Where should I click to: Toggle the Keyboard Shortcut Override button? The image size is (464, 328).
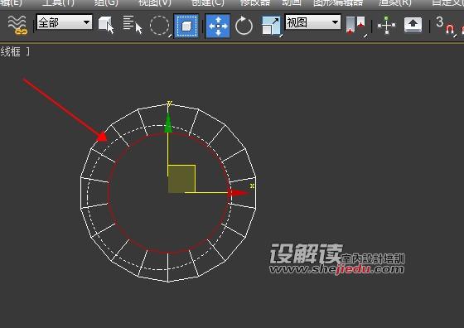413,25
